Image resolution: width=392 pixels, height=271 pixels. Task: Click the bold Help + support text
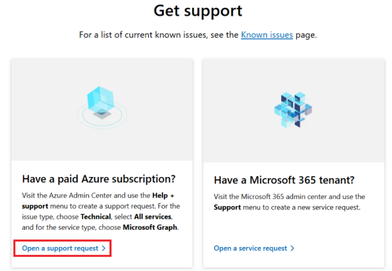[x=98, y=201]
